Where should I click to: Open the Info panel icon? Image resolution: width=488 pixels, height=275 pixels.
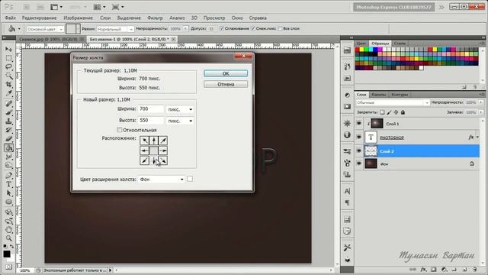click(347, 134)
